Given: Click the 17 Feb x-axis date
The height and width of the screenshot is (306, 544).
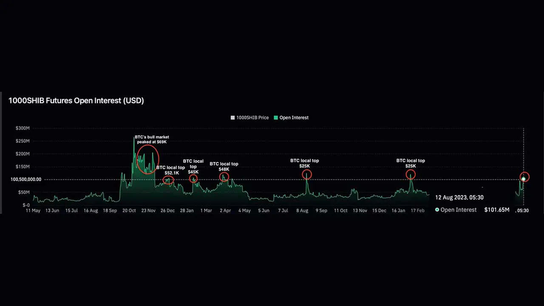Looking at the screenshot, I should (417, 210).
